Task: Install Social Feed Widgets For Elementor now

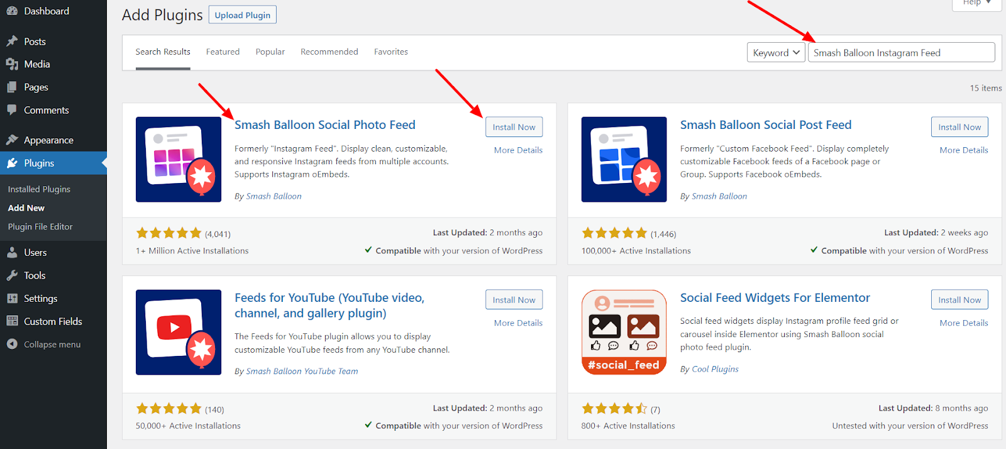Action: tap(959, 300)
